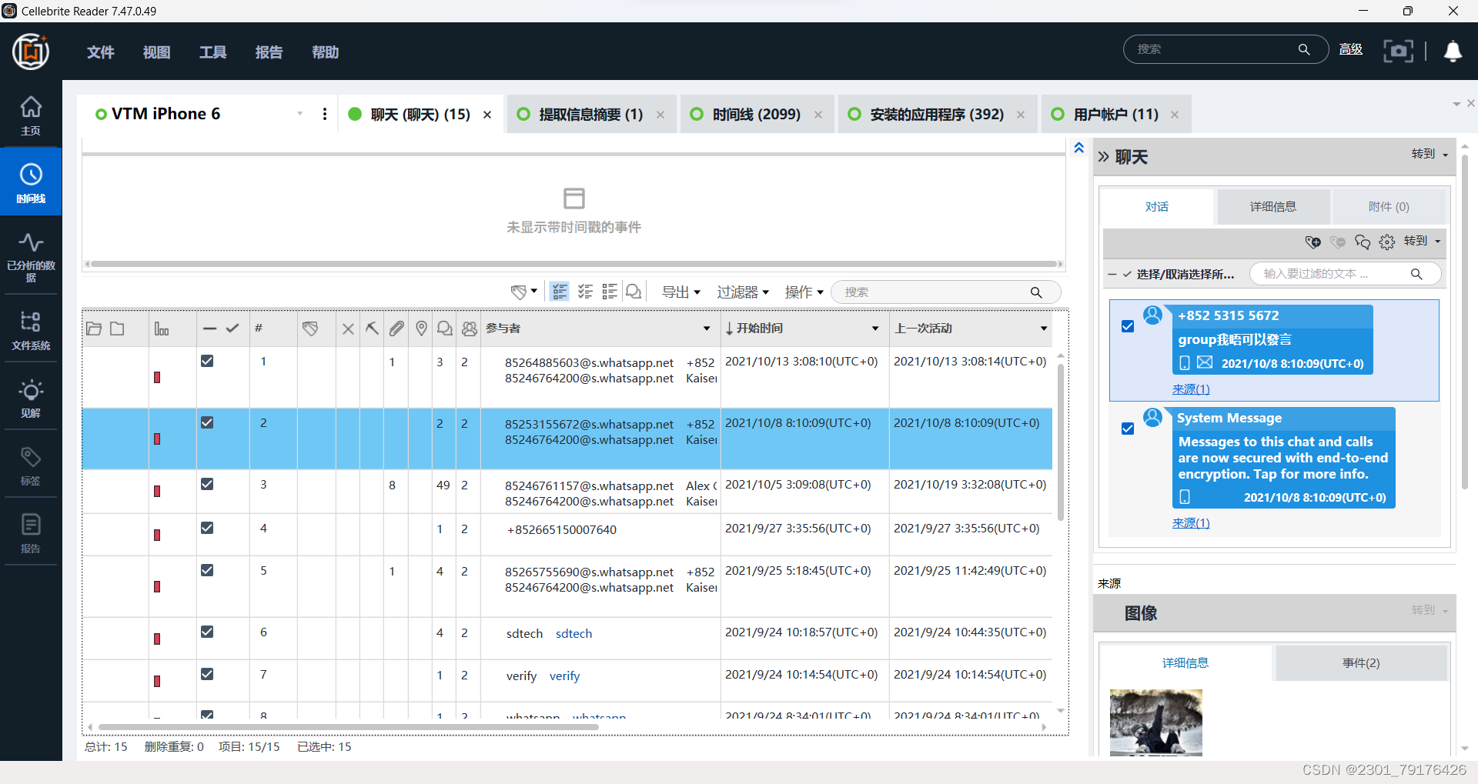
Task: Switch to 安装的应用程序 (392) tab
Action: (937, 115)
